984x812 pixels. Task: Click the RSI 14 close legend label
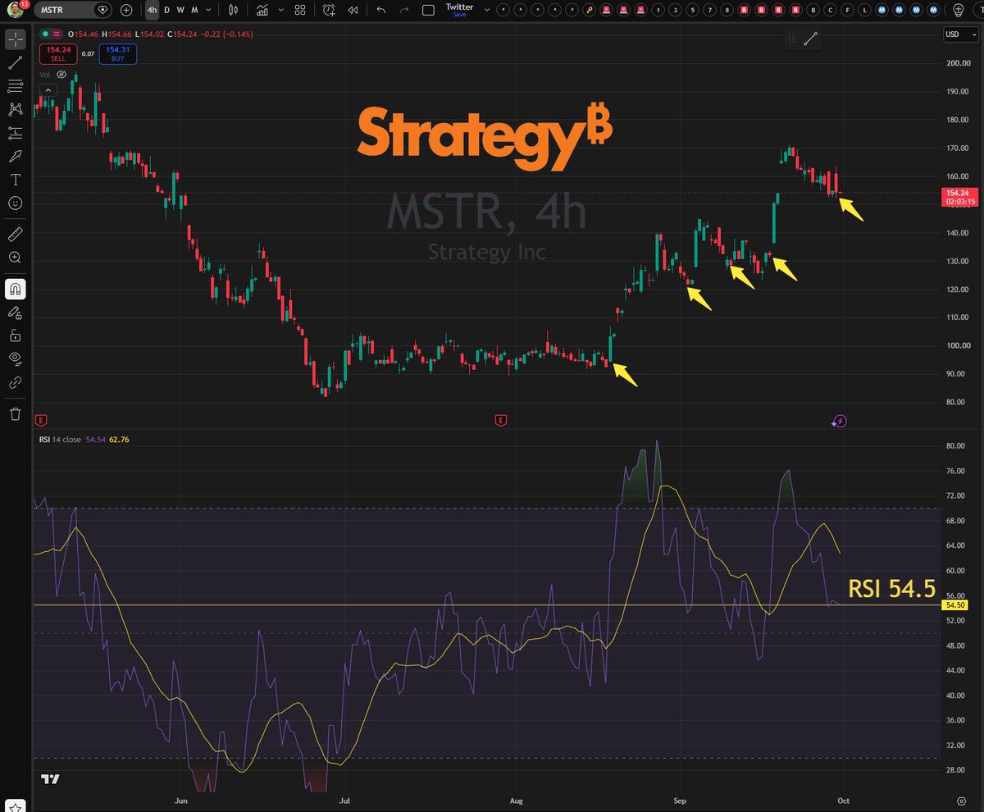59,440
